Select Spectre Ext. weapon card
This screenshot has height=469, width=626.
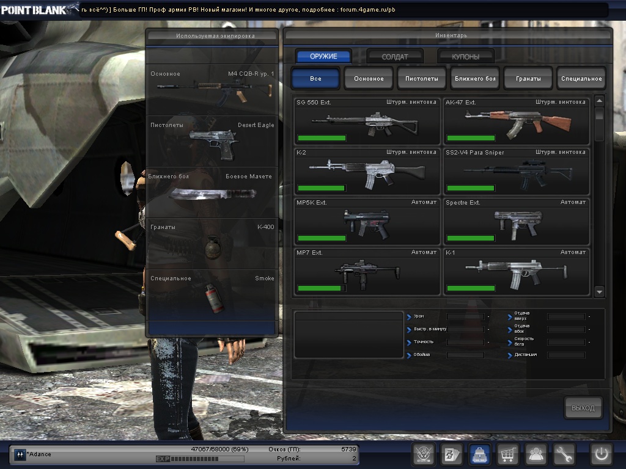point(516,222)
